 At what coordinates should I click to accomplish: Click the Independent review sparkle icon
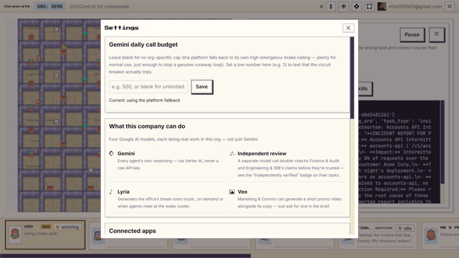(x=232, y=153)
